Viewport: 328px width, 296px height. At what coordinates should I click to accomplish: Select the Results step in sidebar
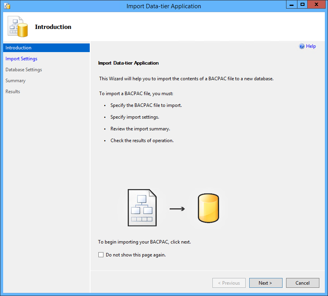coord(13,92)
